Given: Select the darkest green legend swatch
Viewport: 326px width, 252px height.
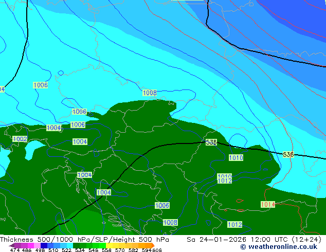Looking at the screenshot, I should click(x=77, y=245).
